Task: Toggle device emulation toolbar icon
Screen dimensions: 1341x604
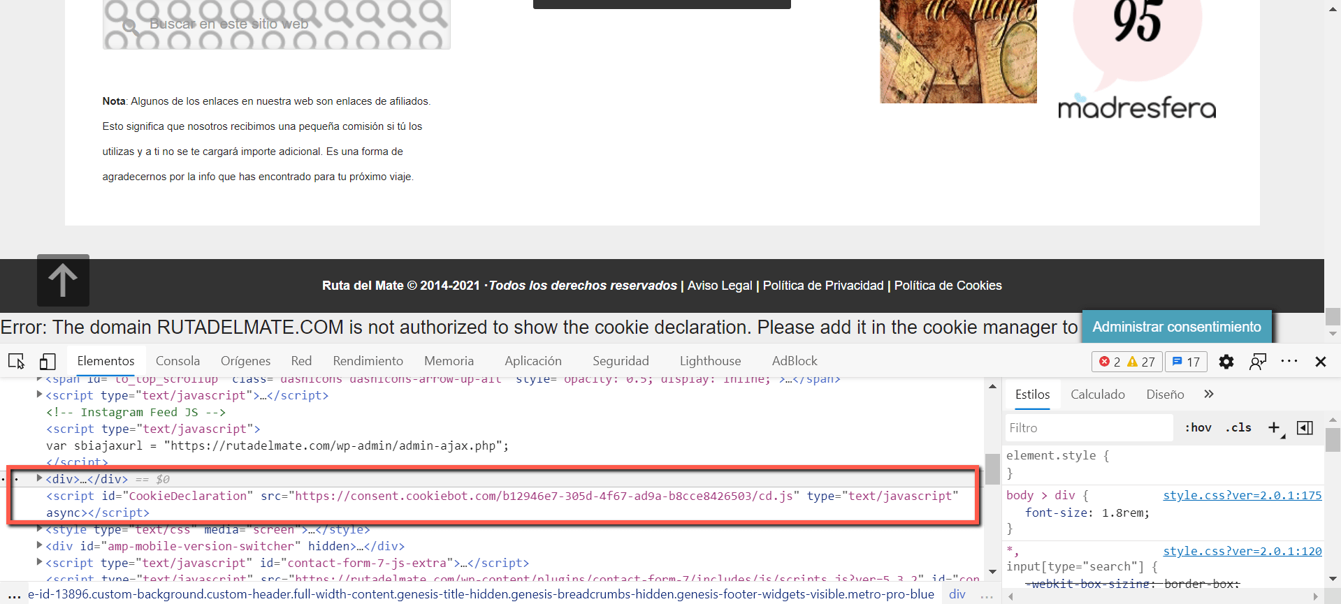Action: click(48, 361)
